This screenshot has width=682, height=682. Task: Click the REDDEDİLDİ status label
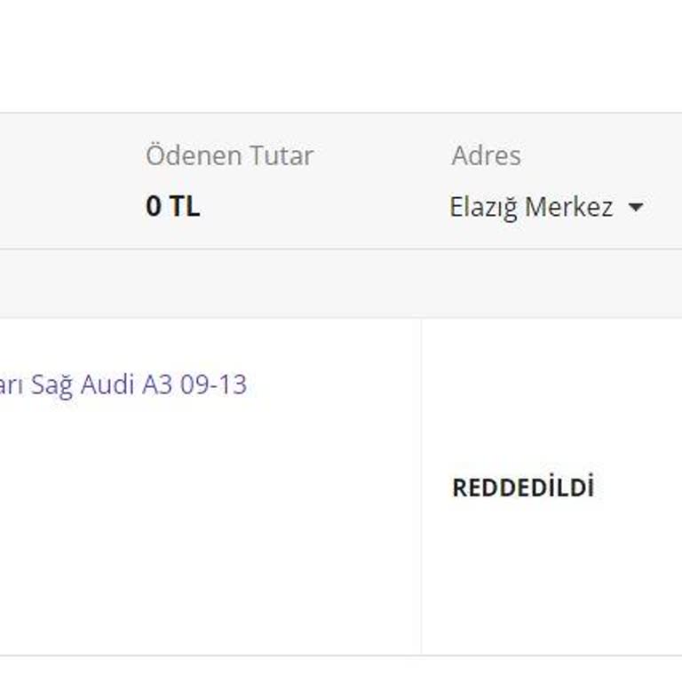tap(523, 488)
